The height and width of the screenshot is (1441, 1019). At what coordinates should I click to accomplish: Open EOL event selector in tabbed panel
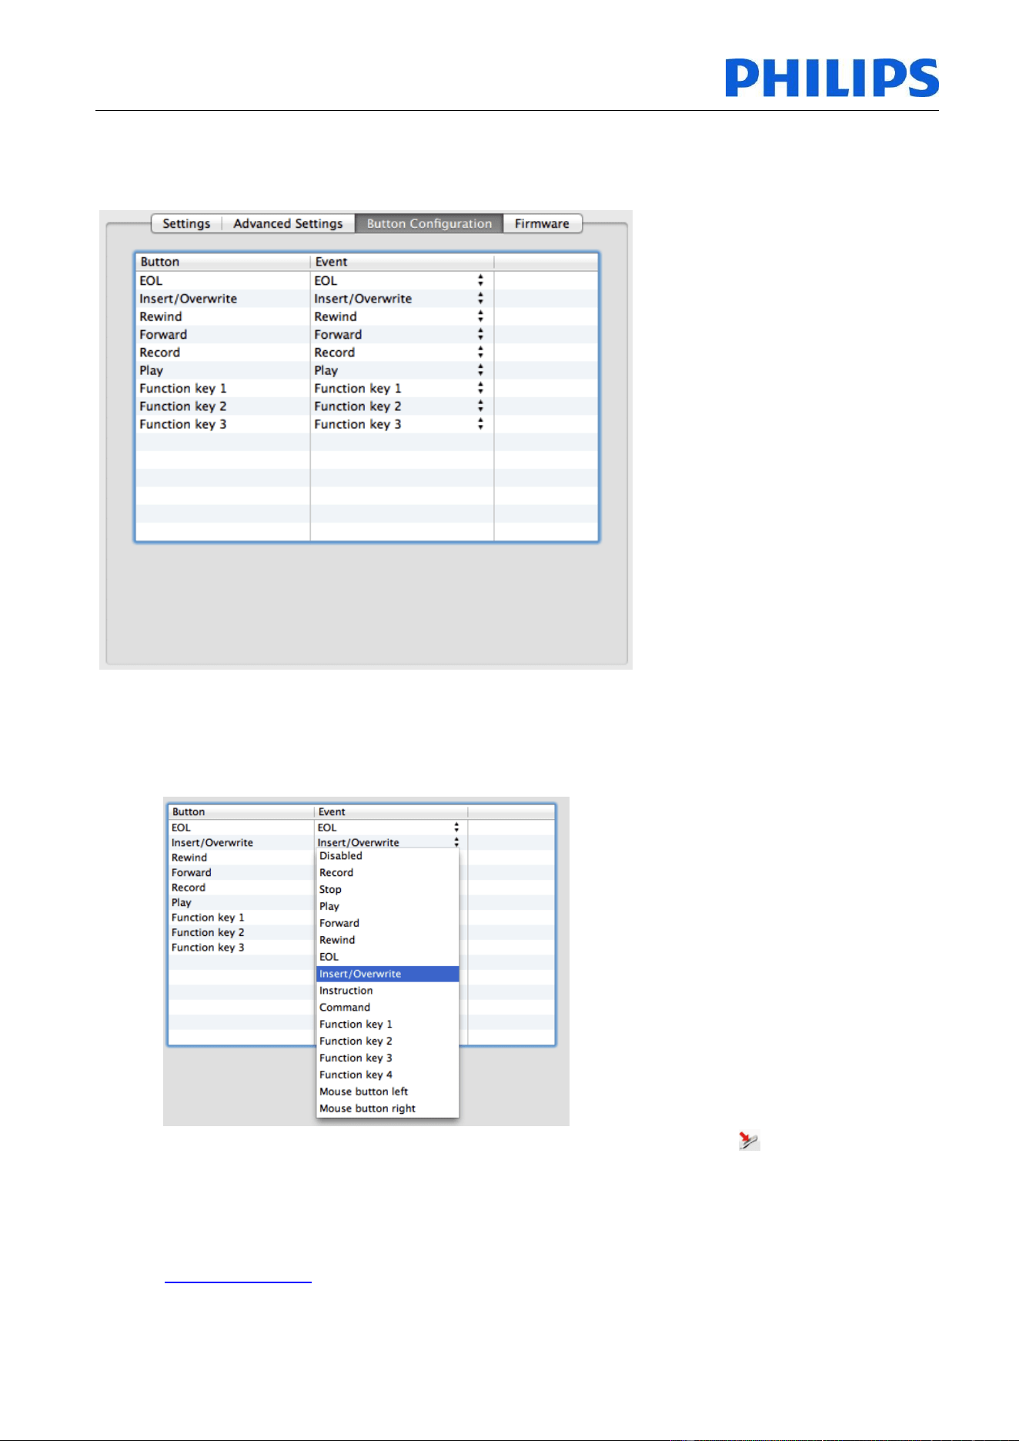click(480, 280)
